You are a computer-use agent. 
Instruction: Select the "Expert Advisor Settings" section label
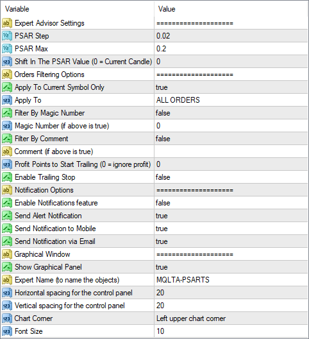(49, 23)
